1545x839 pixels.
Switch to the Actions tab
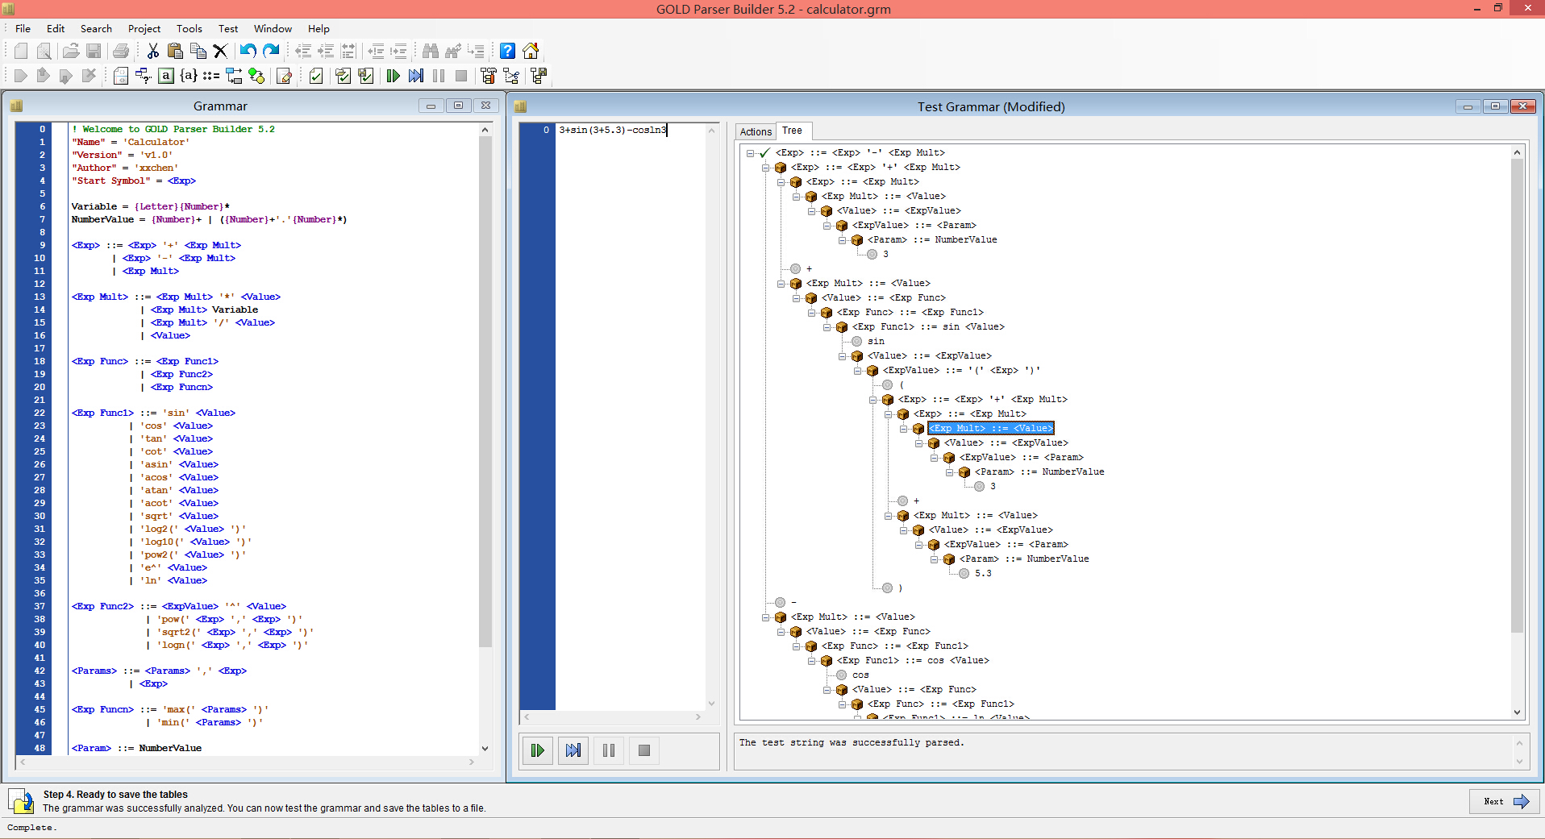tap(756, 131)
